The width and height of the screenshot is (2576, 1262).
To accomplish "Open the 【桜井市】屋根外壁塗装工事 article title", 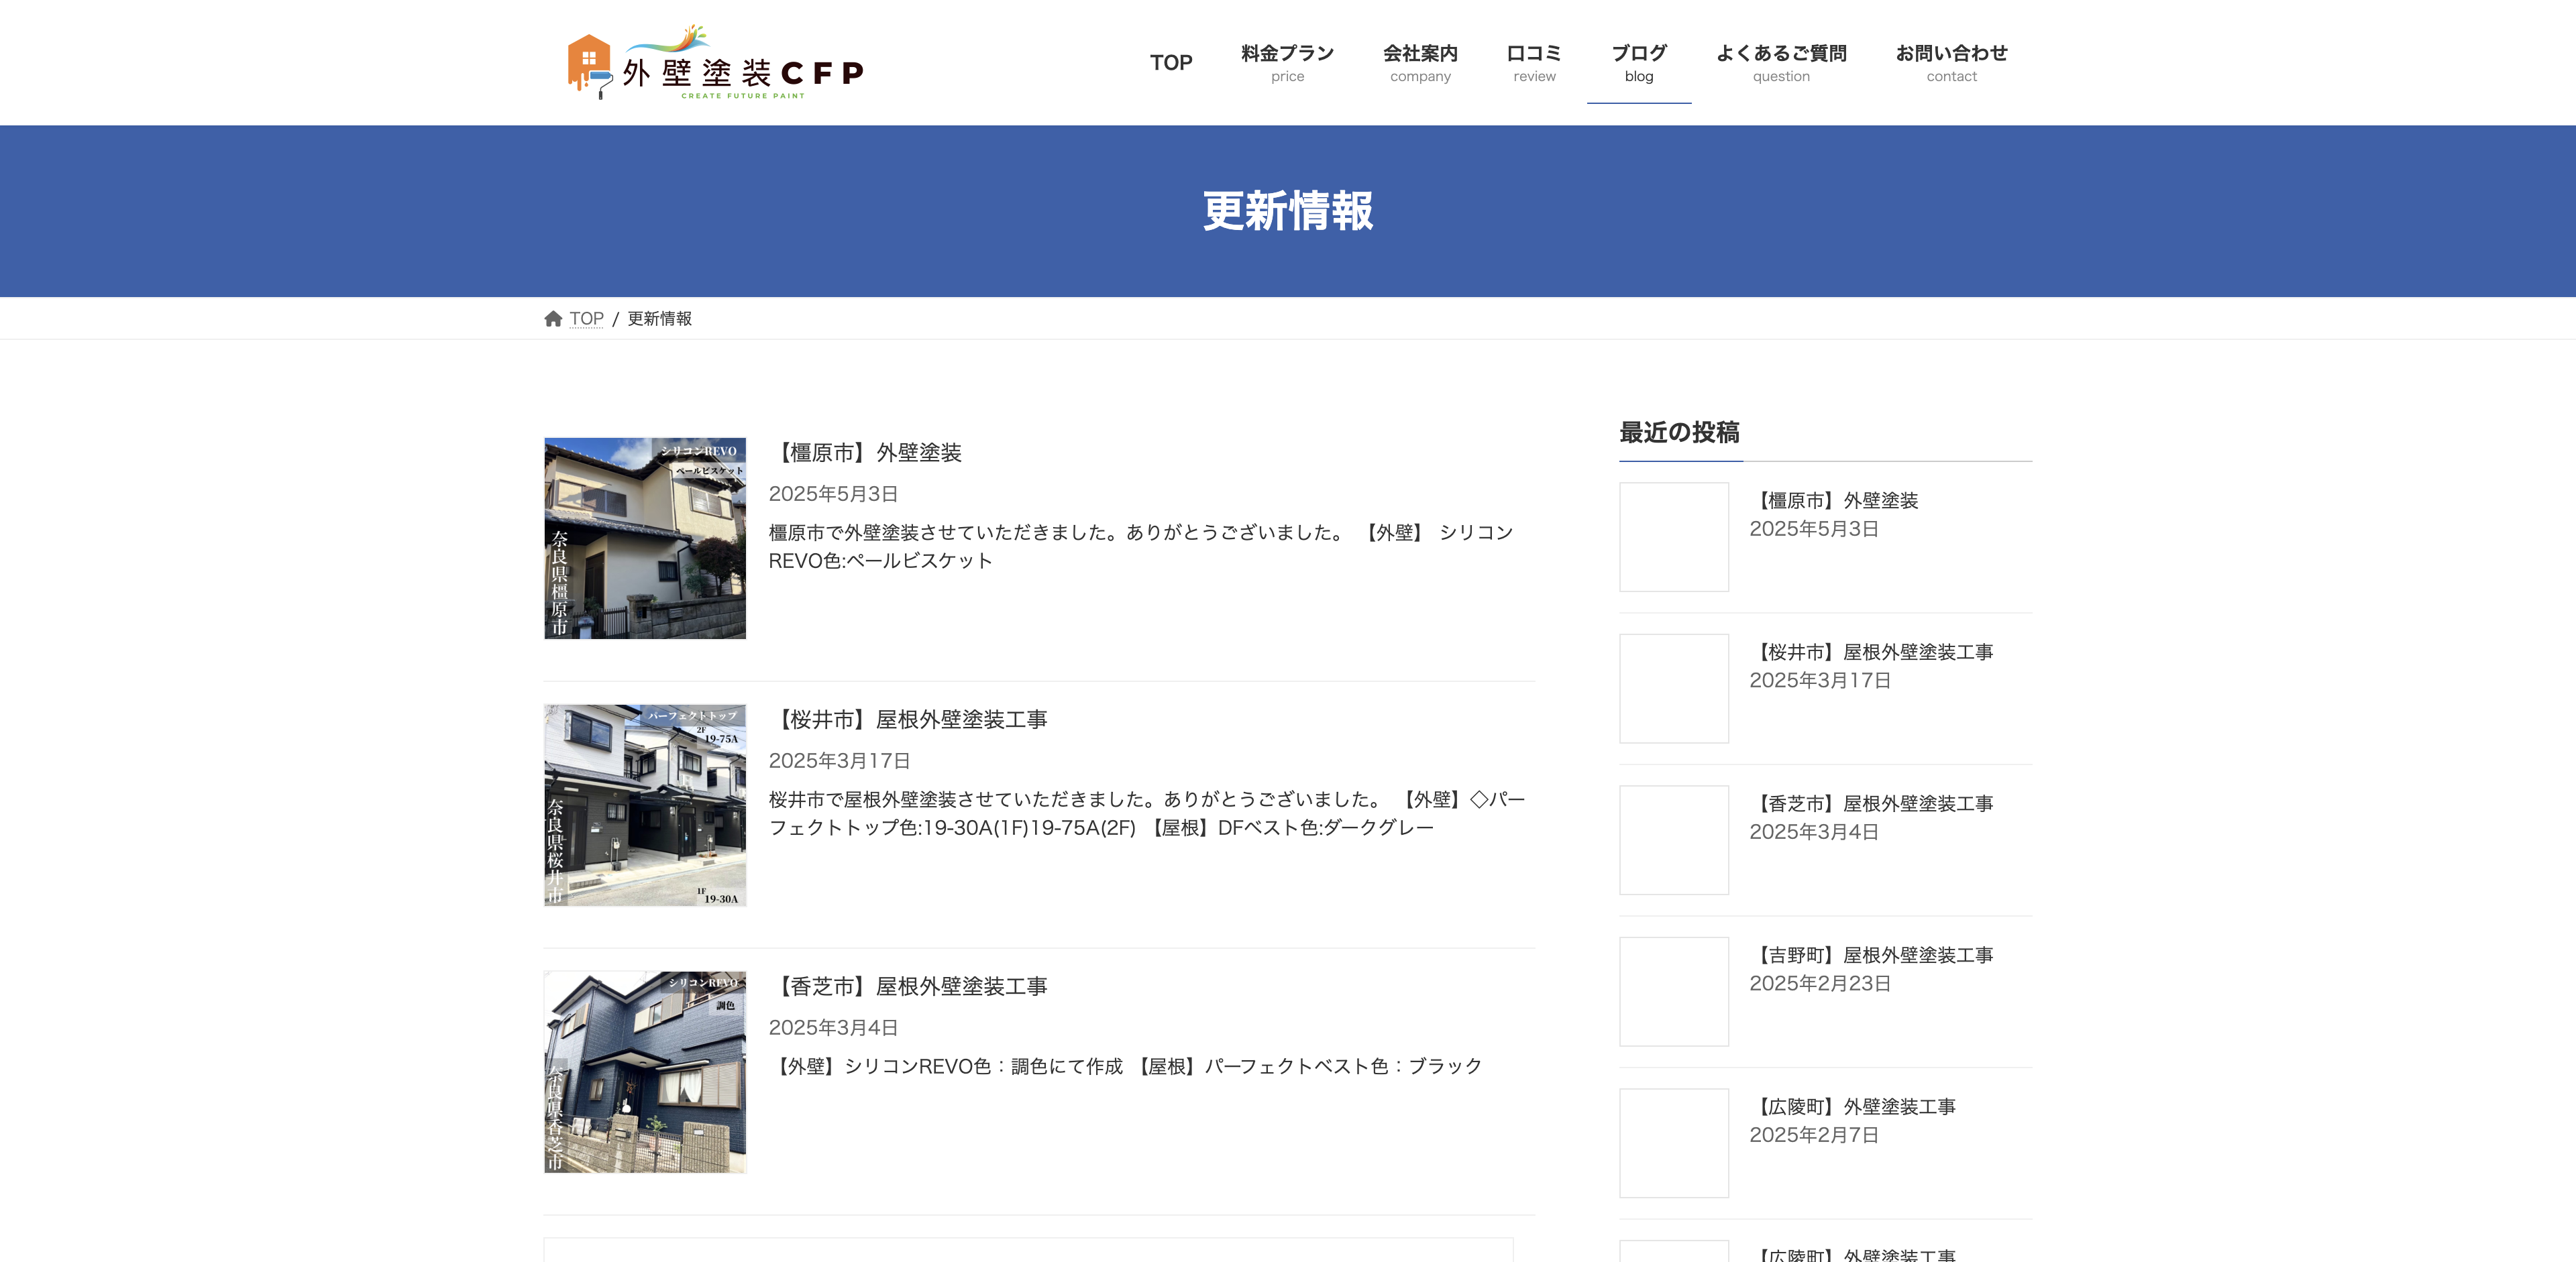I will pyautogui.click(x=909, y=720).
